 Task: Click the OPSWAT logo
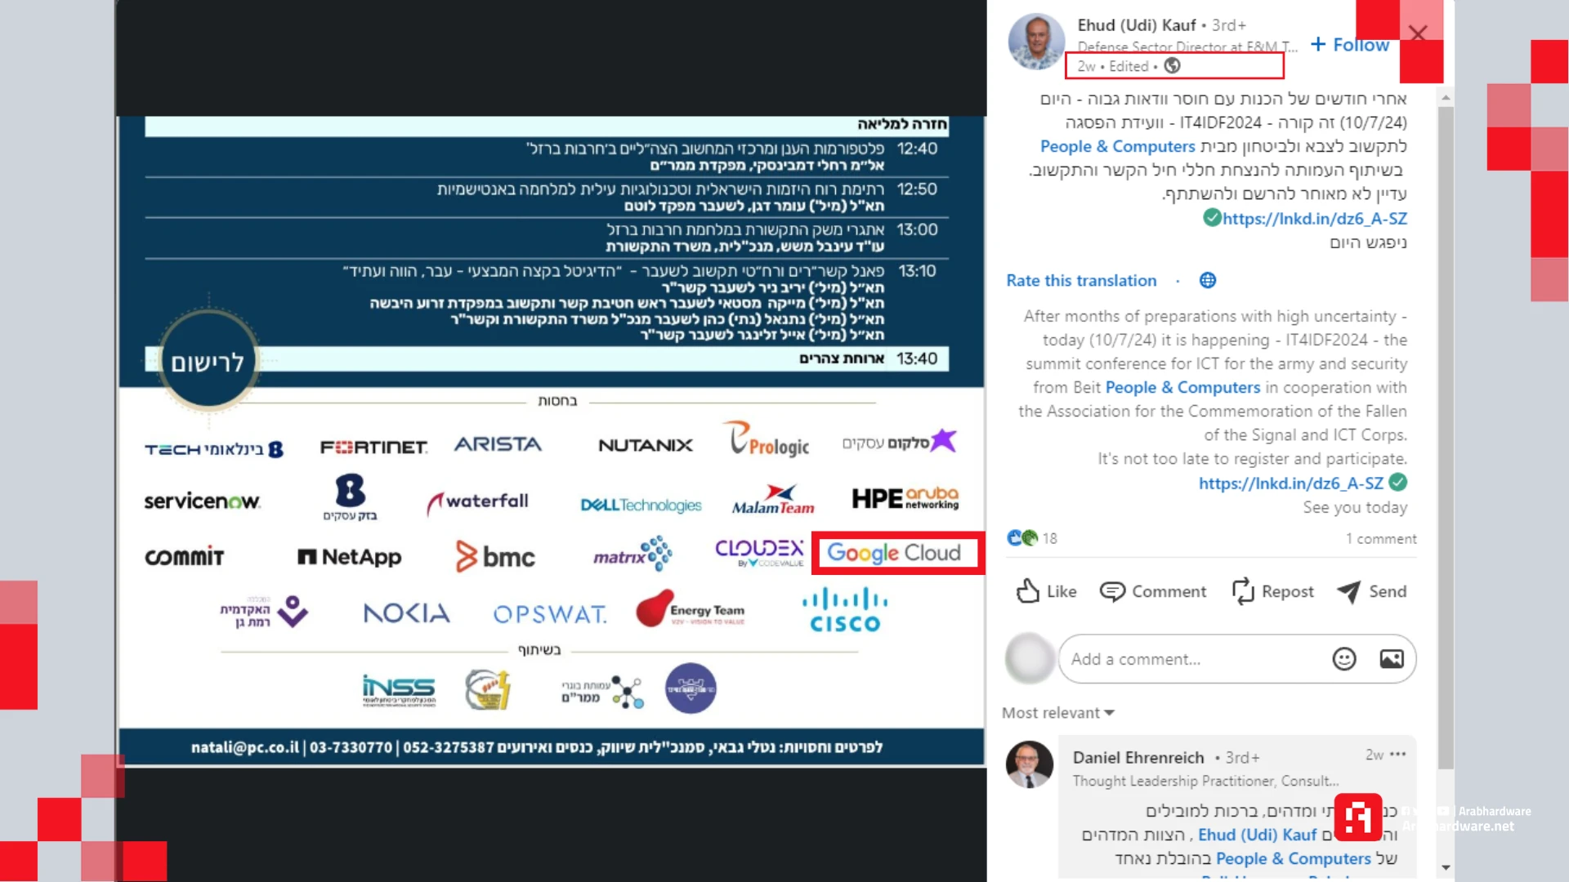click(x=549, y=614)
